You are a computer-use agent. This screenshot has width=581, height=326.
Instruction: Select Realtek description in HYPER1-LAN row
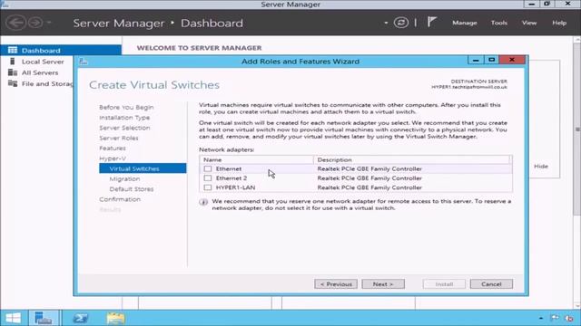click(x=369, y=187)
